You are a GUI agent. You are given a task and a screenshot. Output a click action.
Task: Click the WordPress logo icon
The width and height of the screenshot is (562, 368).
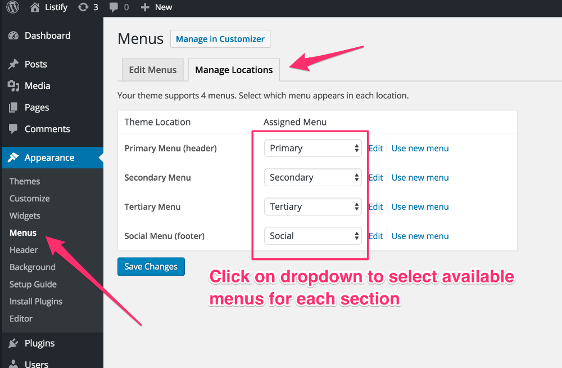[12, 7]
